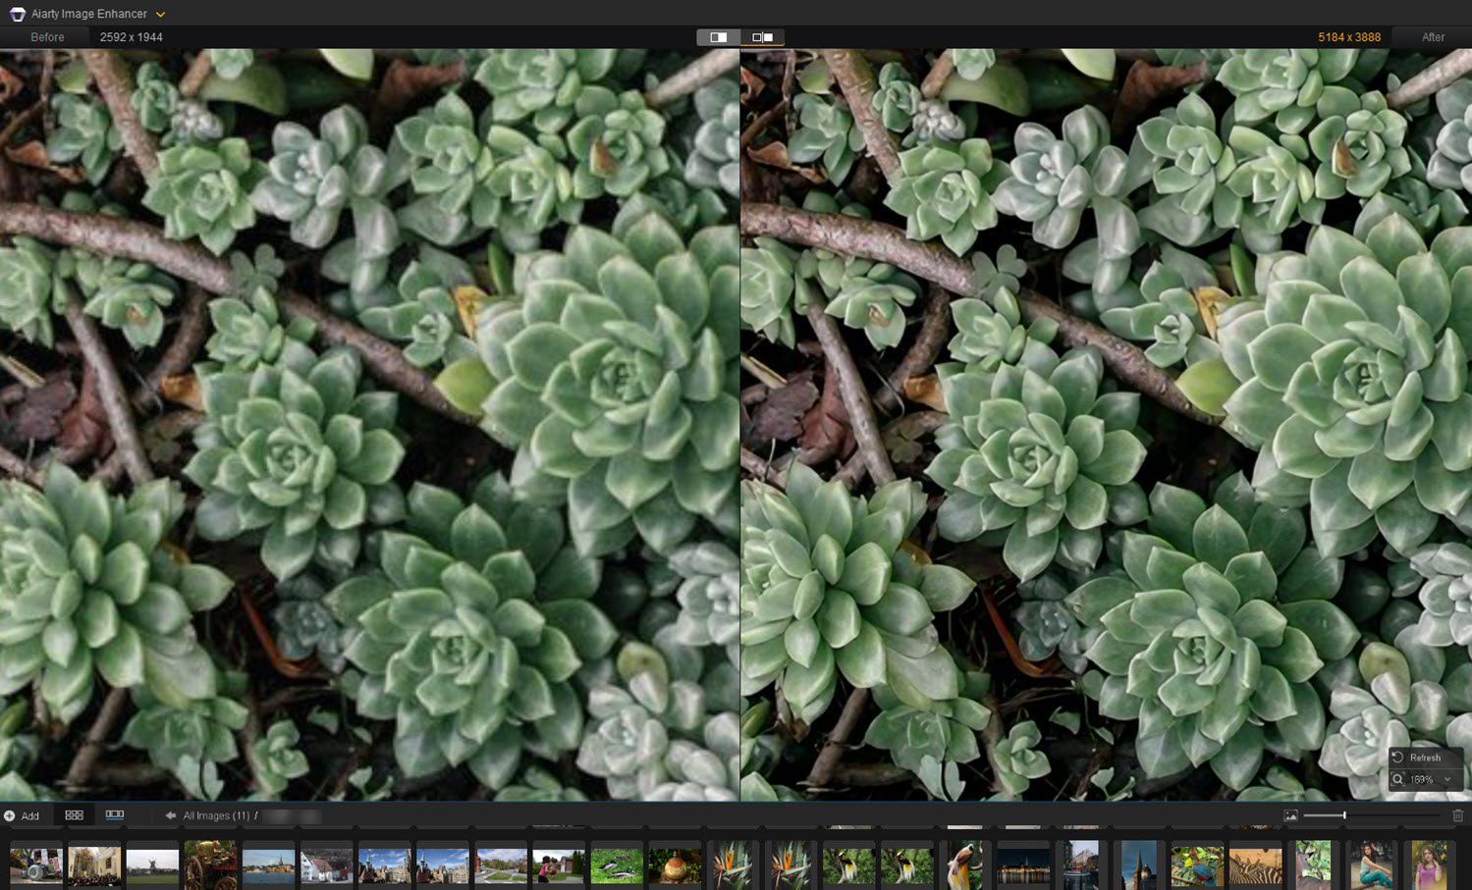The image size is (1472, 890).
Task: Select the windmill landscape thumbnail
Action: 152,865
